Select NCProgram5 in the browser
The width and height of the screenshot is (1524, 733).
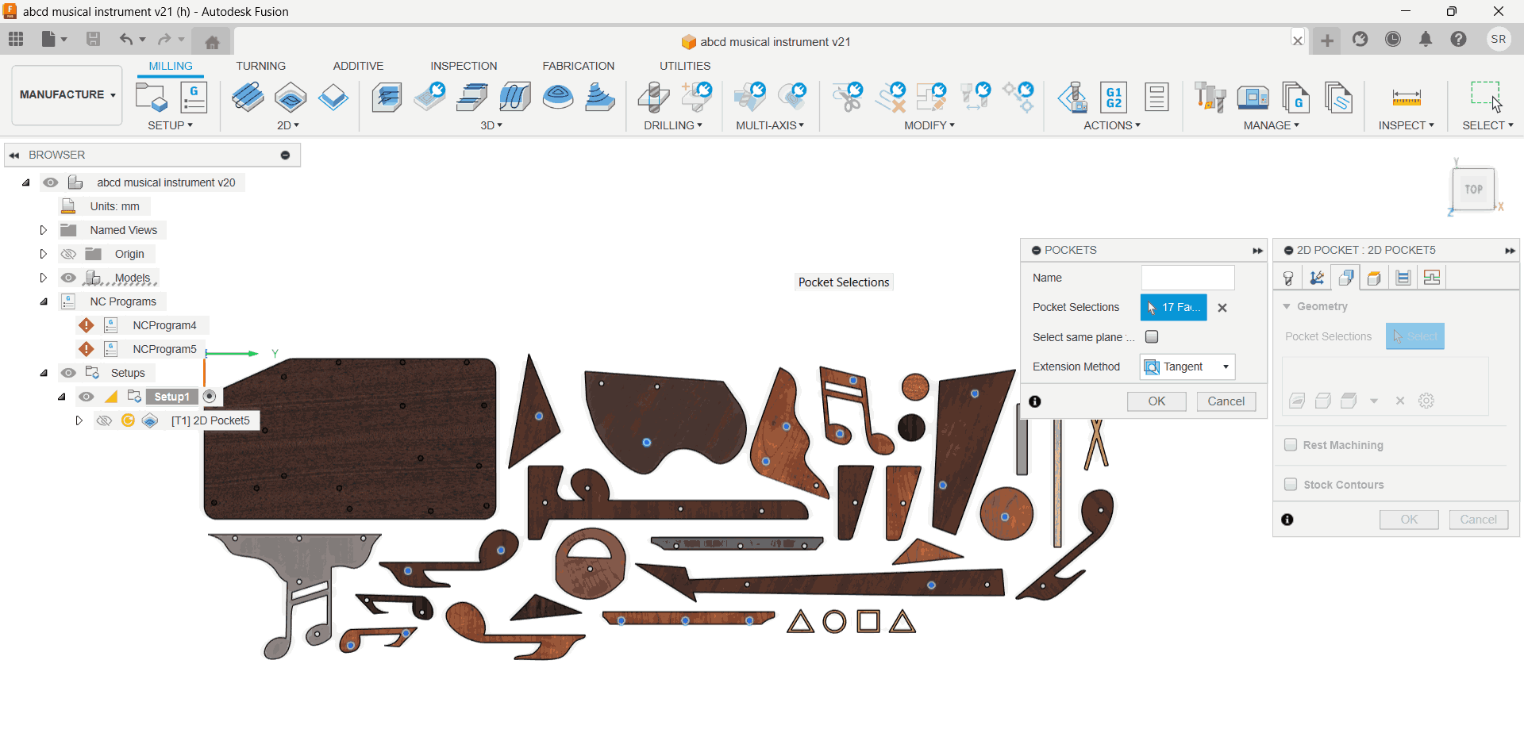pyautogui.click(x=164, y=349)
